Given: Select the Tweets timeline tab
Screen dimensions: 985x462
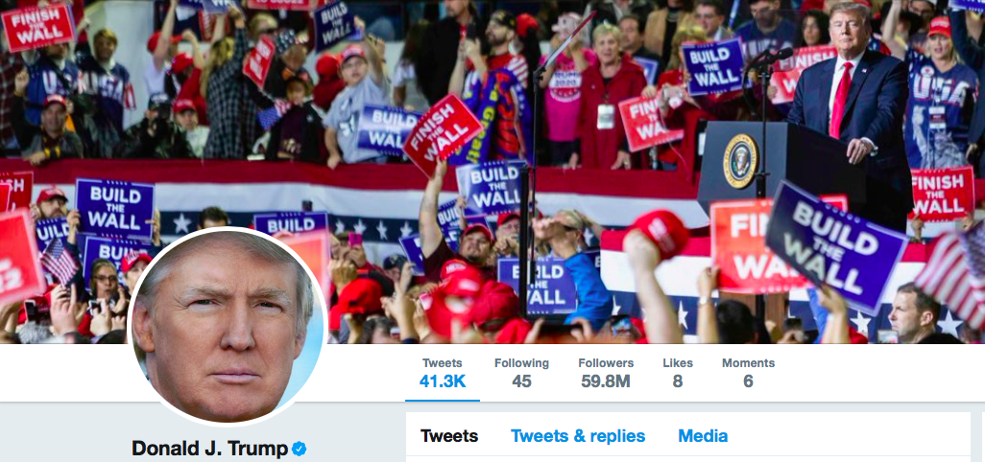Looking at the screenshot, I should 449,436.
